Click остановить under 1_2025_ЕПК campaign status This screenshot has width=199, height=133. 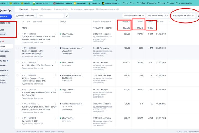click(66, 37)
